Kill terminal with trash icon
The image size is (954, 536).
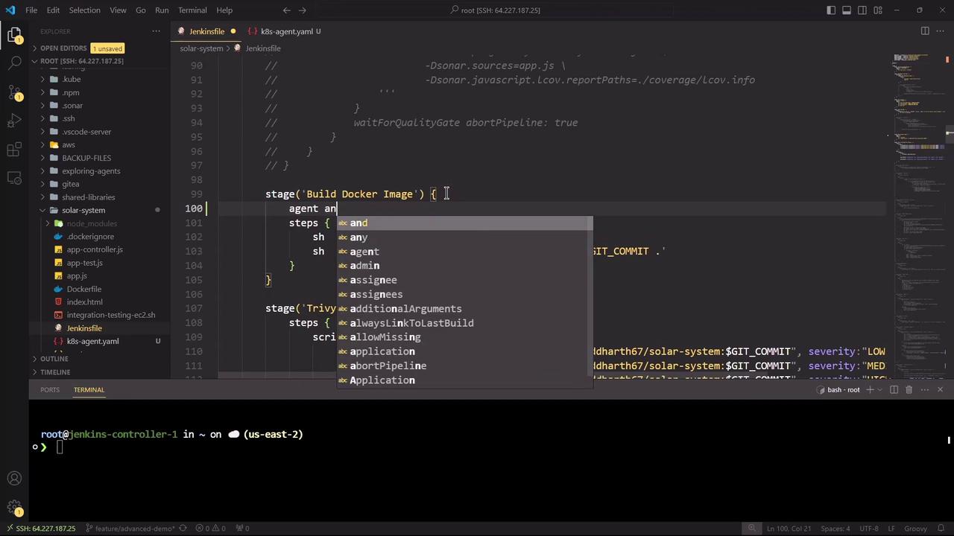[909, 390]
